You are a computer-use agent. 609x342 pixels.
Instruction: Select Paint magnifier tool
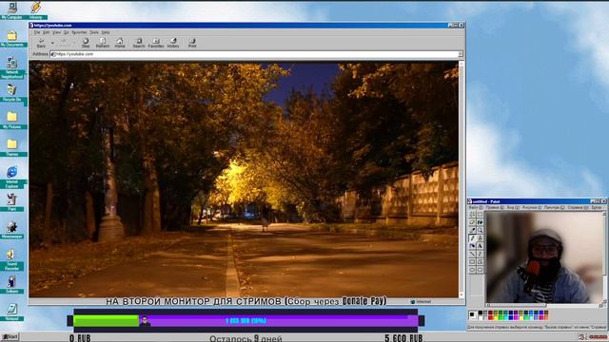pyautogui.click(x=480, y=230)
